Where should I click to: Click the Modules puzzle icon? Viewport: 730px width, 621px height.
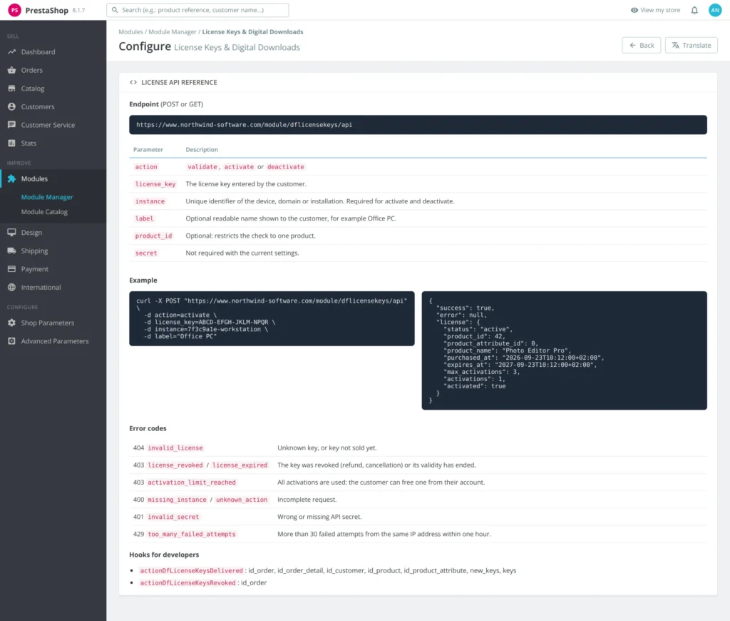point(11,178)
